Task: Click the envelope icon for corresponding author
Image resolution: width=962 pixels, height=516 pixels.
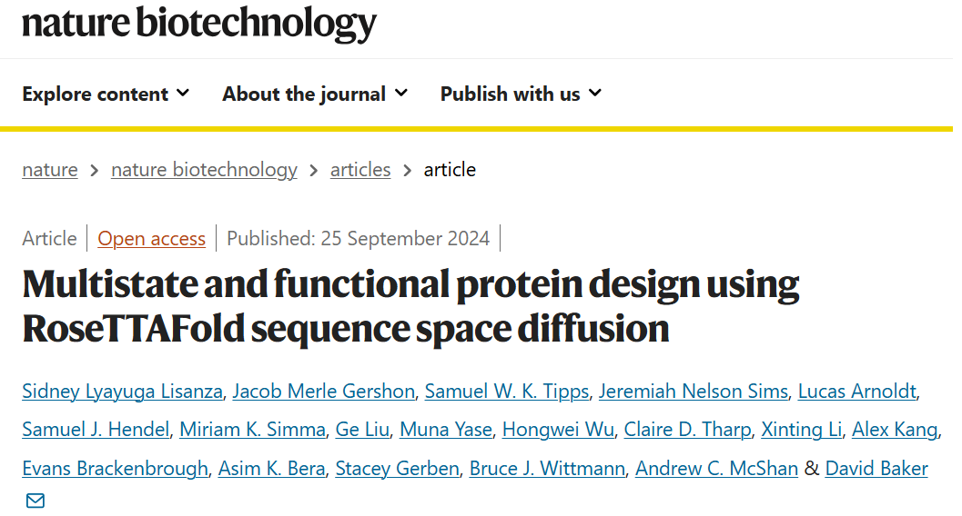Action: click(35, 501)
